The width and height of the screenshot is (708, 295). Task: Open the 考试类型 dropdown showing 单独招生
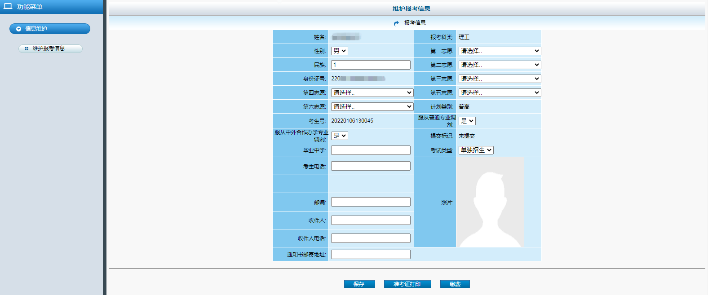(x=476, y=150)
